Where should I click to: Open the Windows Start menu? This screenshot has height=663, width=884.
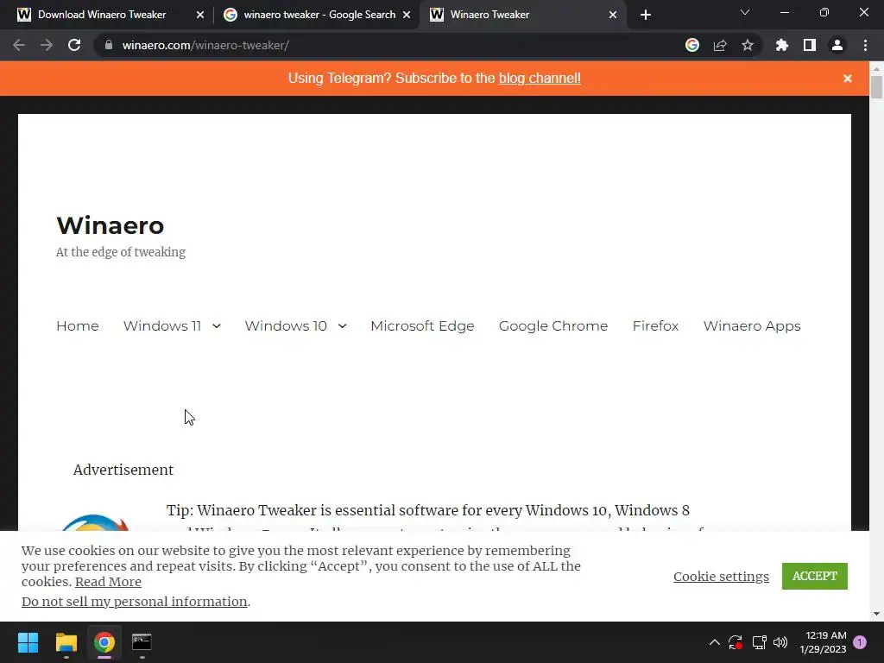(28, 642)
